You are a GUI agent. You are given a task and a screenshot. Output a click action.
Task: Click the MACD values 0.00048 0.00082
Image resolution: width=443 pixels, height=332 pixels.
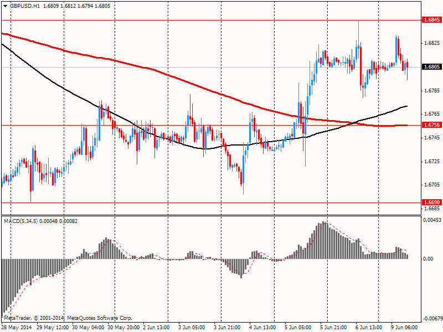coord(59,221)
